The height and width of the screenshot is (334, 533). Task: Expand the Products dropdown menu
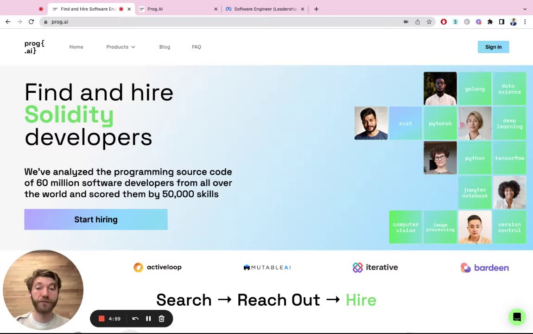tap(121, 47)
